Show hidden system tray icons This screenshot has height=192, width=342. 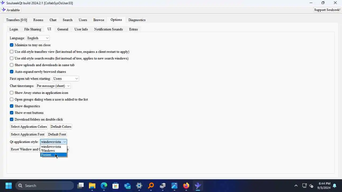click(296, 186)
